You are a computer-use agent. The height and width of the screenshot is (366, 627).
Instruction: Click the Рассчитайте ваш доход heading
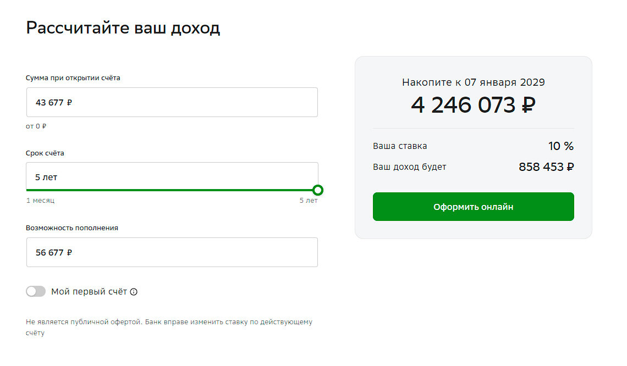(123, 29)
